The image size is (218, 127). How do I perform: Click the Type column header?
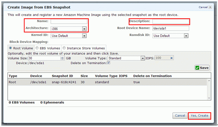13,76
